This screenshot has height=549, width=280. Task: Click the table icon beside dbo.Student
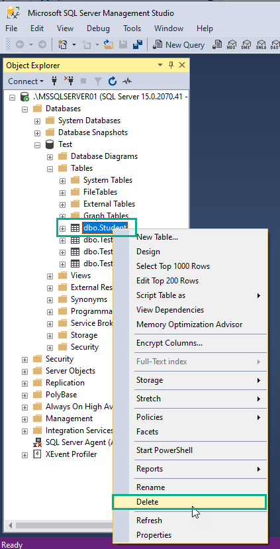(75, 228)
